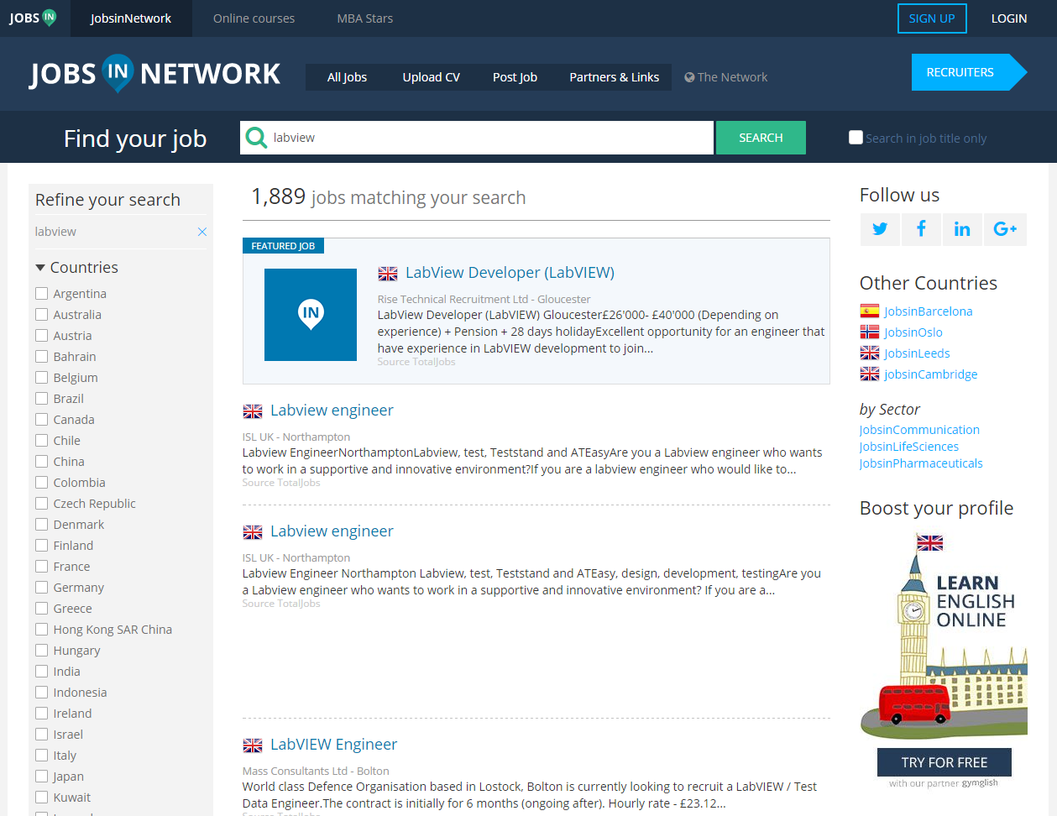1057x816 pixels.
Task: Open JobsinPharmaceuticals sector link
Action: pos(920,463)
